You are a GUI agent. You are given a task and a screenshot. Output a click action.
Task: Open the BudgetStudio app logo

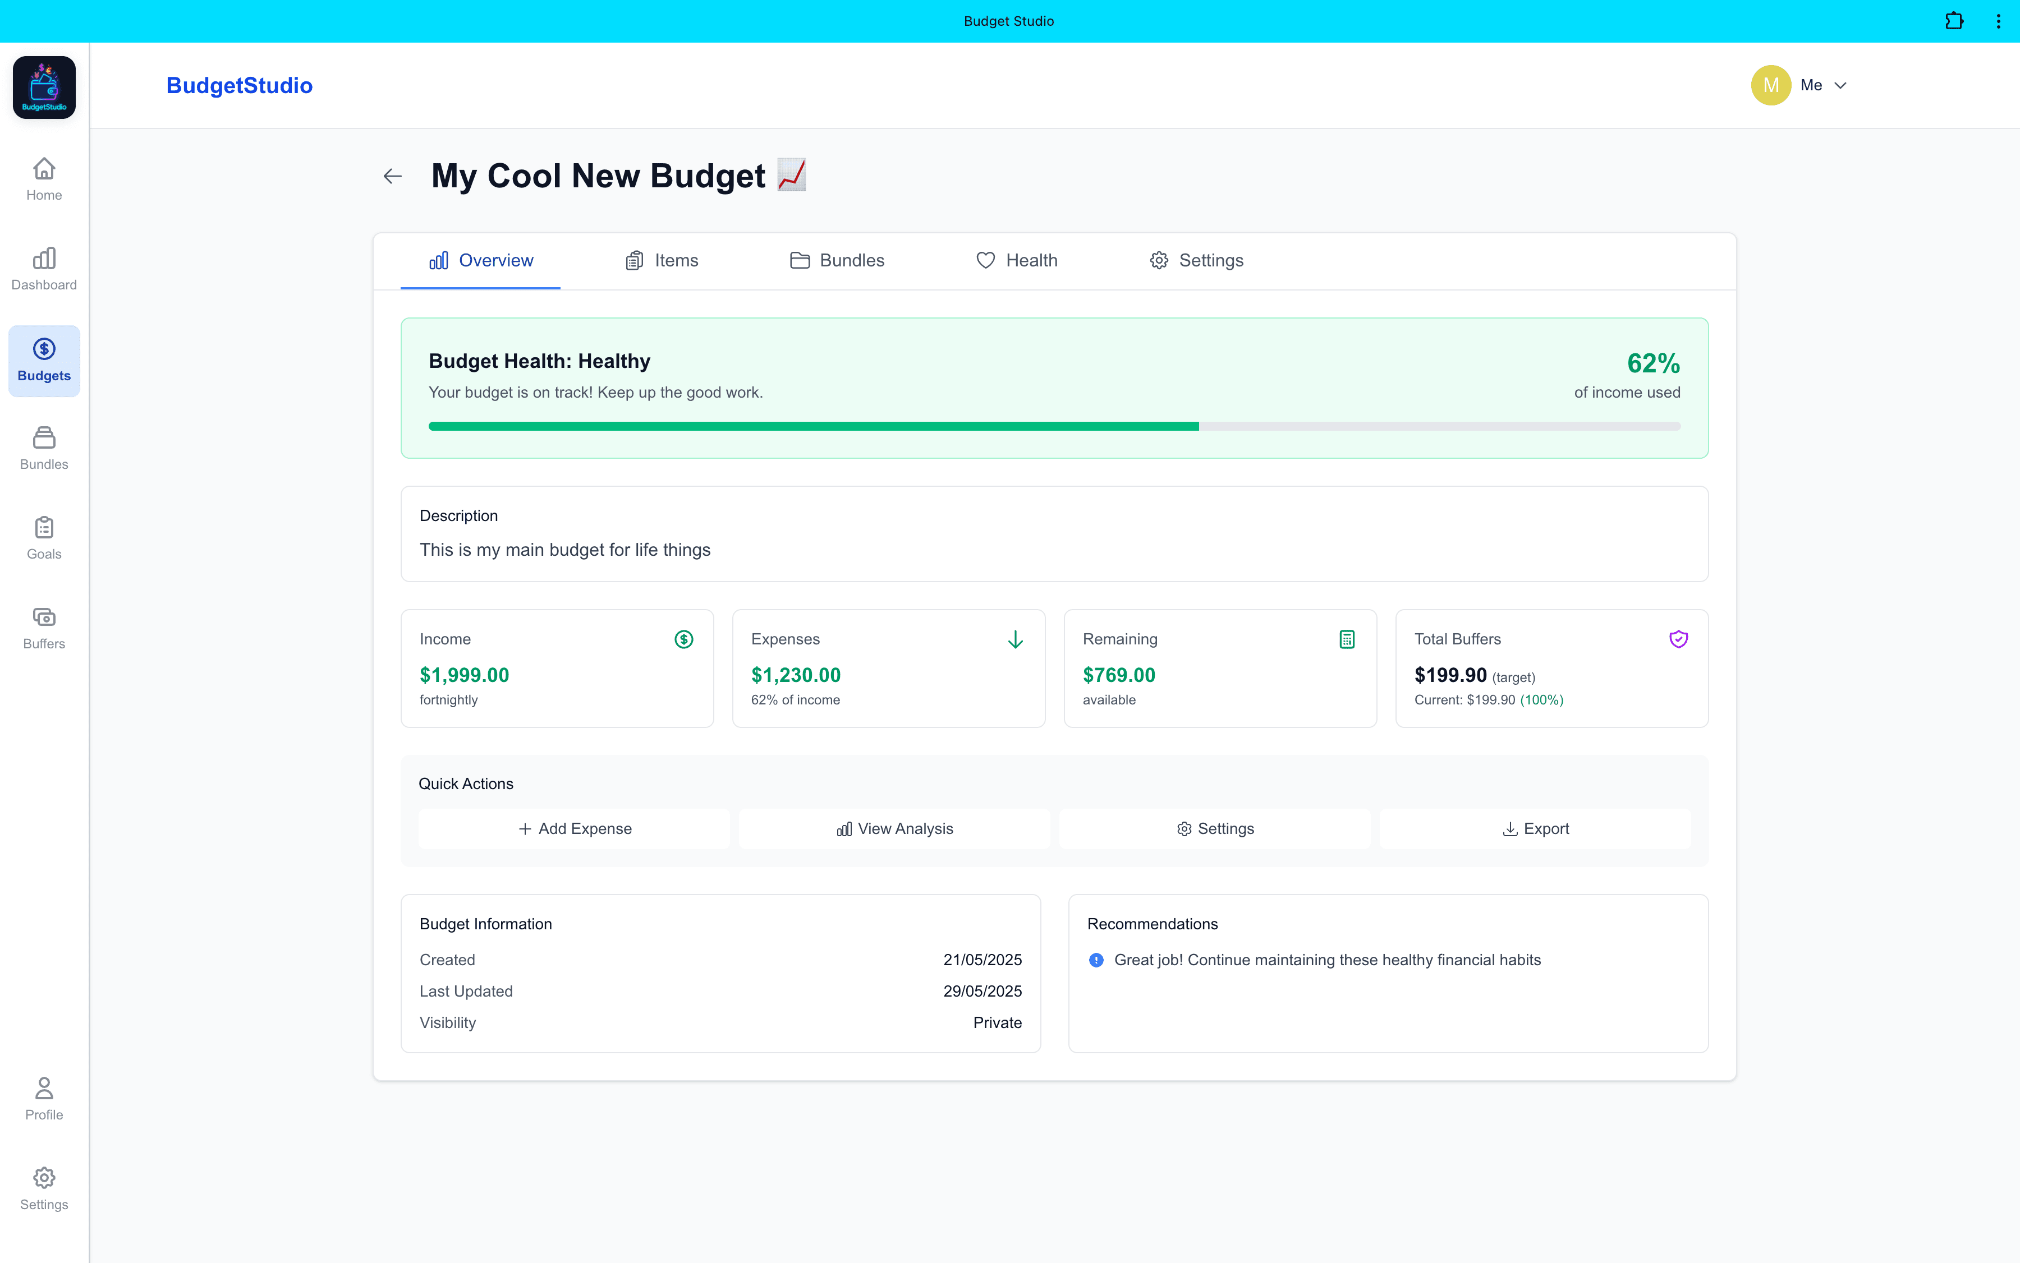coord(44,87)
